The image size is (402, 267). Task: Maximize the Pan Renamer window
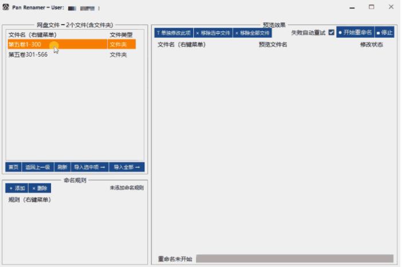(371, 7)
